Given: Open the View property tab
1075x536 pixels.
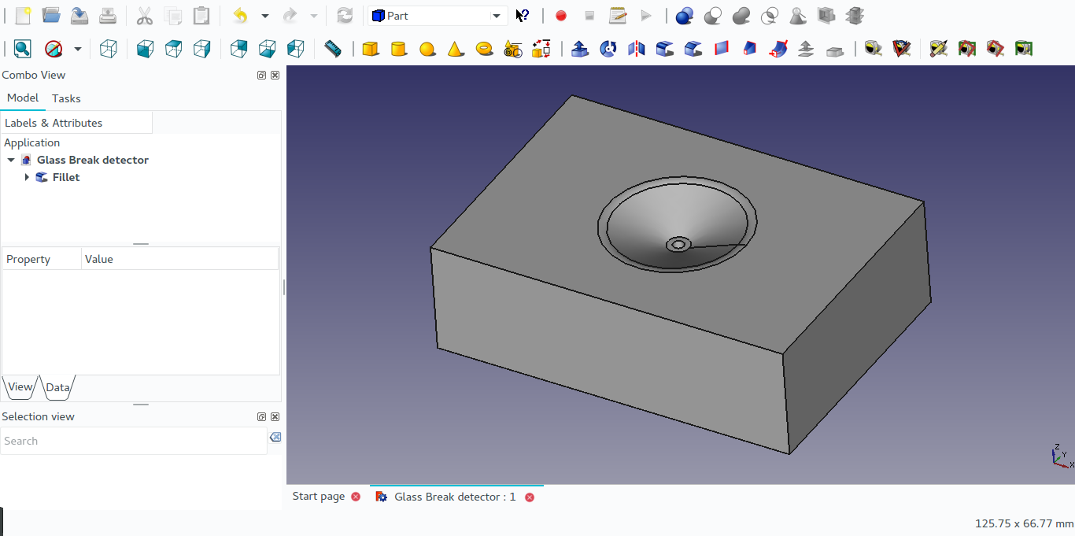Looking at the screenshot, I should [x=20, y=386].
